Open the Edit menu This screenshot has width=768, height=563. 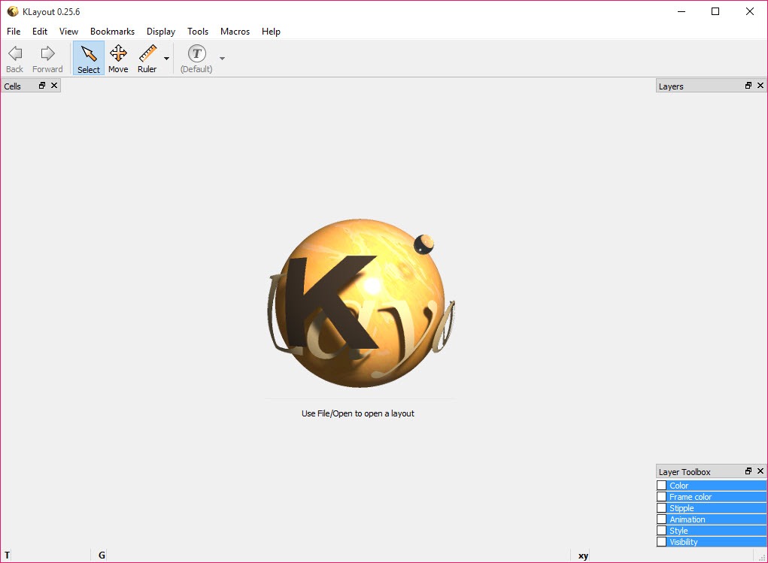[40, 32]
